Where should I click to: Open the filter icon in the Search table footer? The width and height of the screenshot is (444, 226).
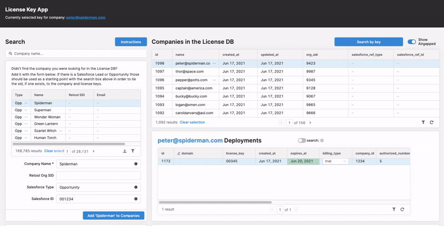click(133, 151)
